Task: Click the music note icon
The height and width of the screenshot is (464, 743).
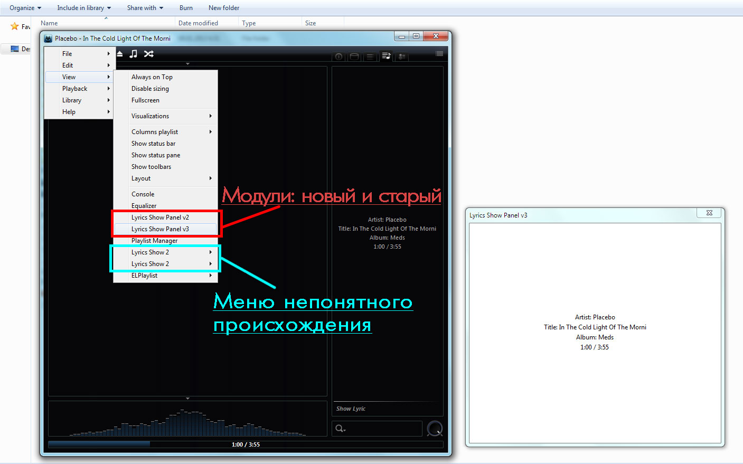Action: [x=134, y=54]
